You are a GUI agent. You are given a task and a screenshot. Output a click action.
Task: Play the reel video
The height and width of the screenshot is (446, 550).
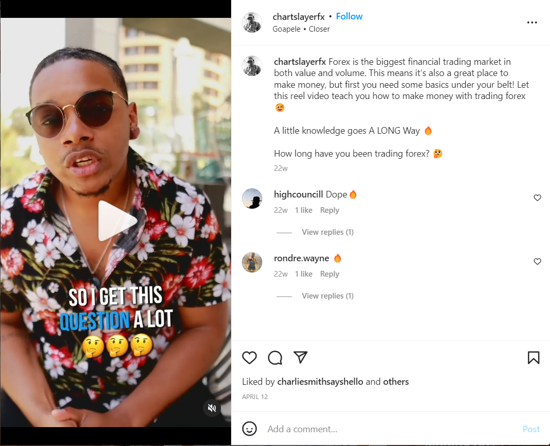(x=116, y=221)
